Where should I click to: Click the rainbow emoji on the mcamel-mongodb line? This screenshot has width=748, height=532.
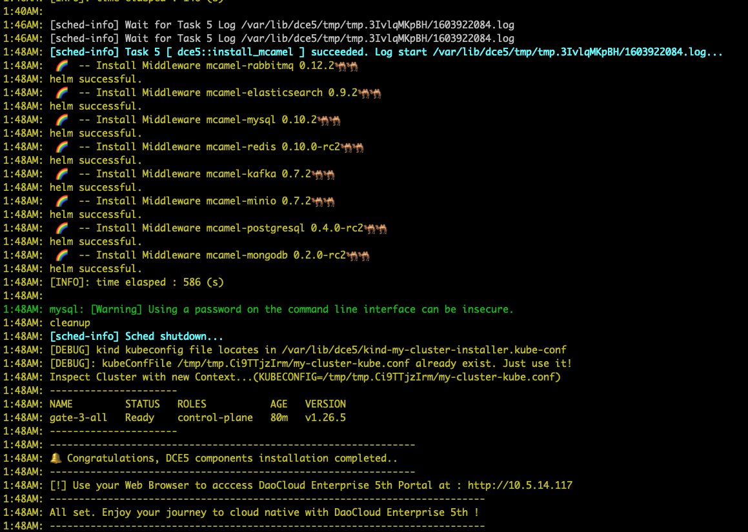pyautogui.click(x=62, y=255)
